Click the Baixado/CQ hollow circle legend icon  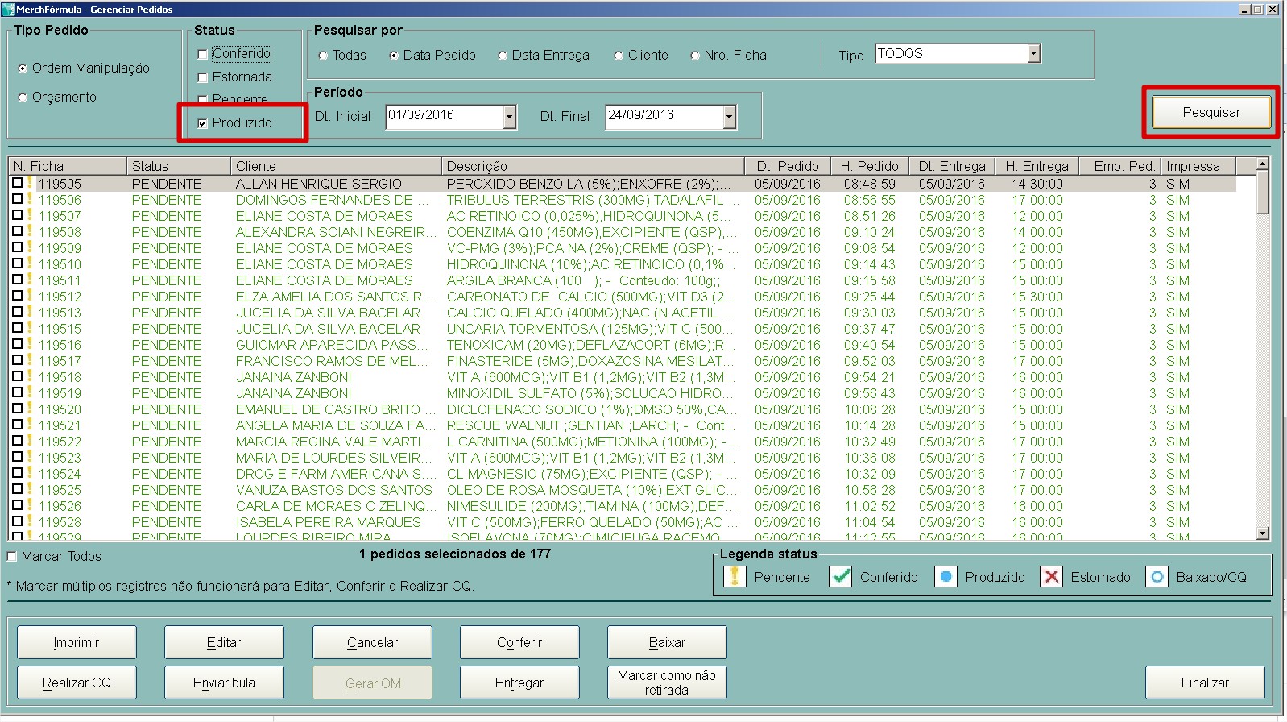1157,577
